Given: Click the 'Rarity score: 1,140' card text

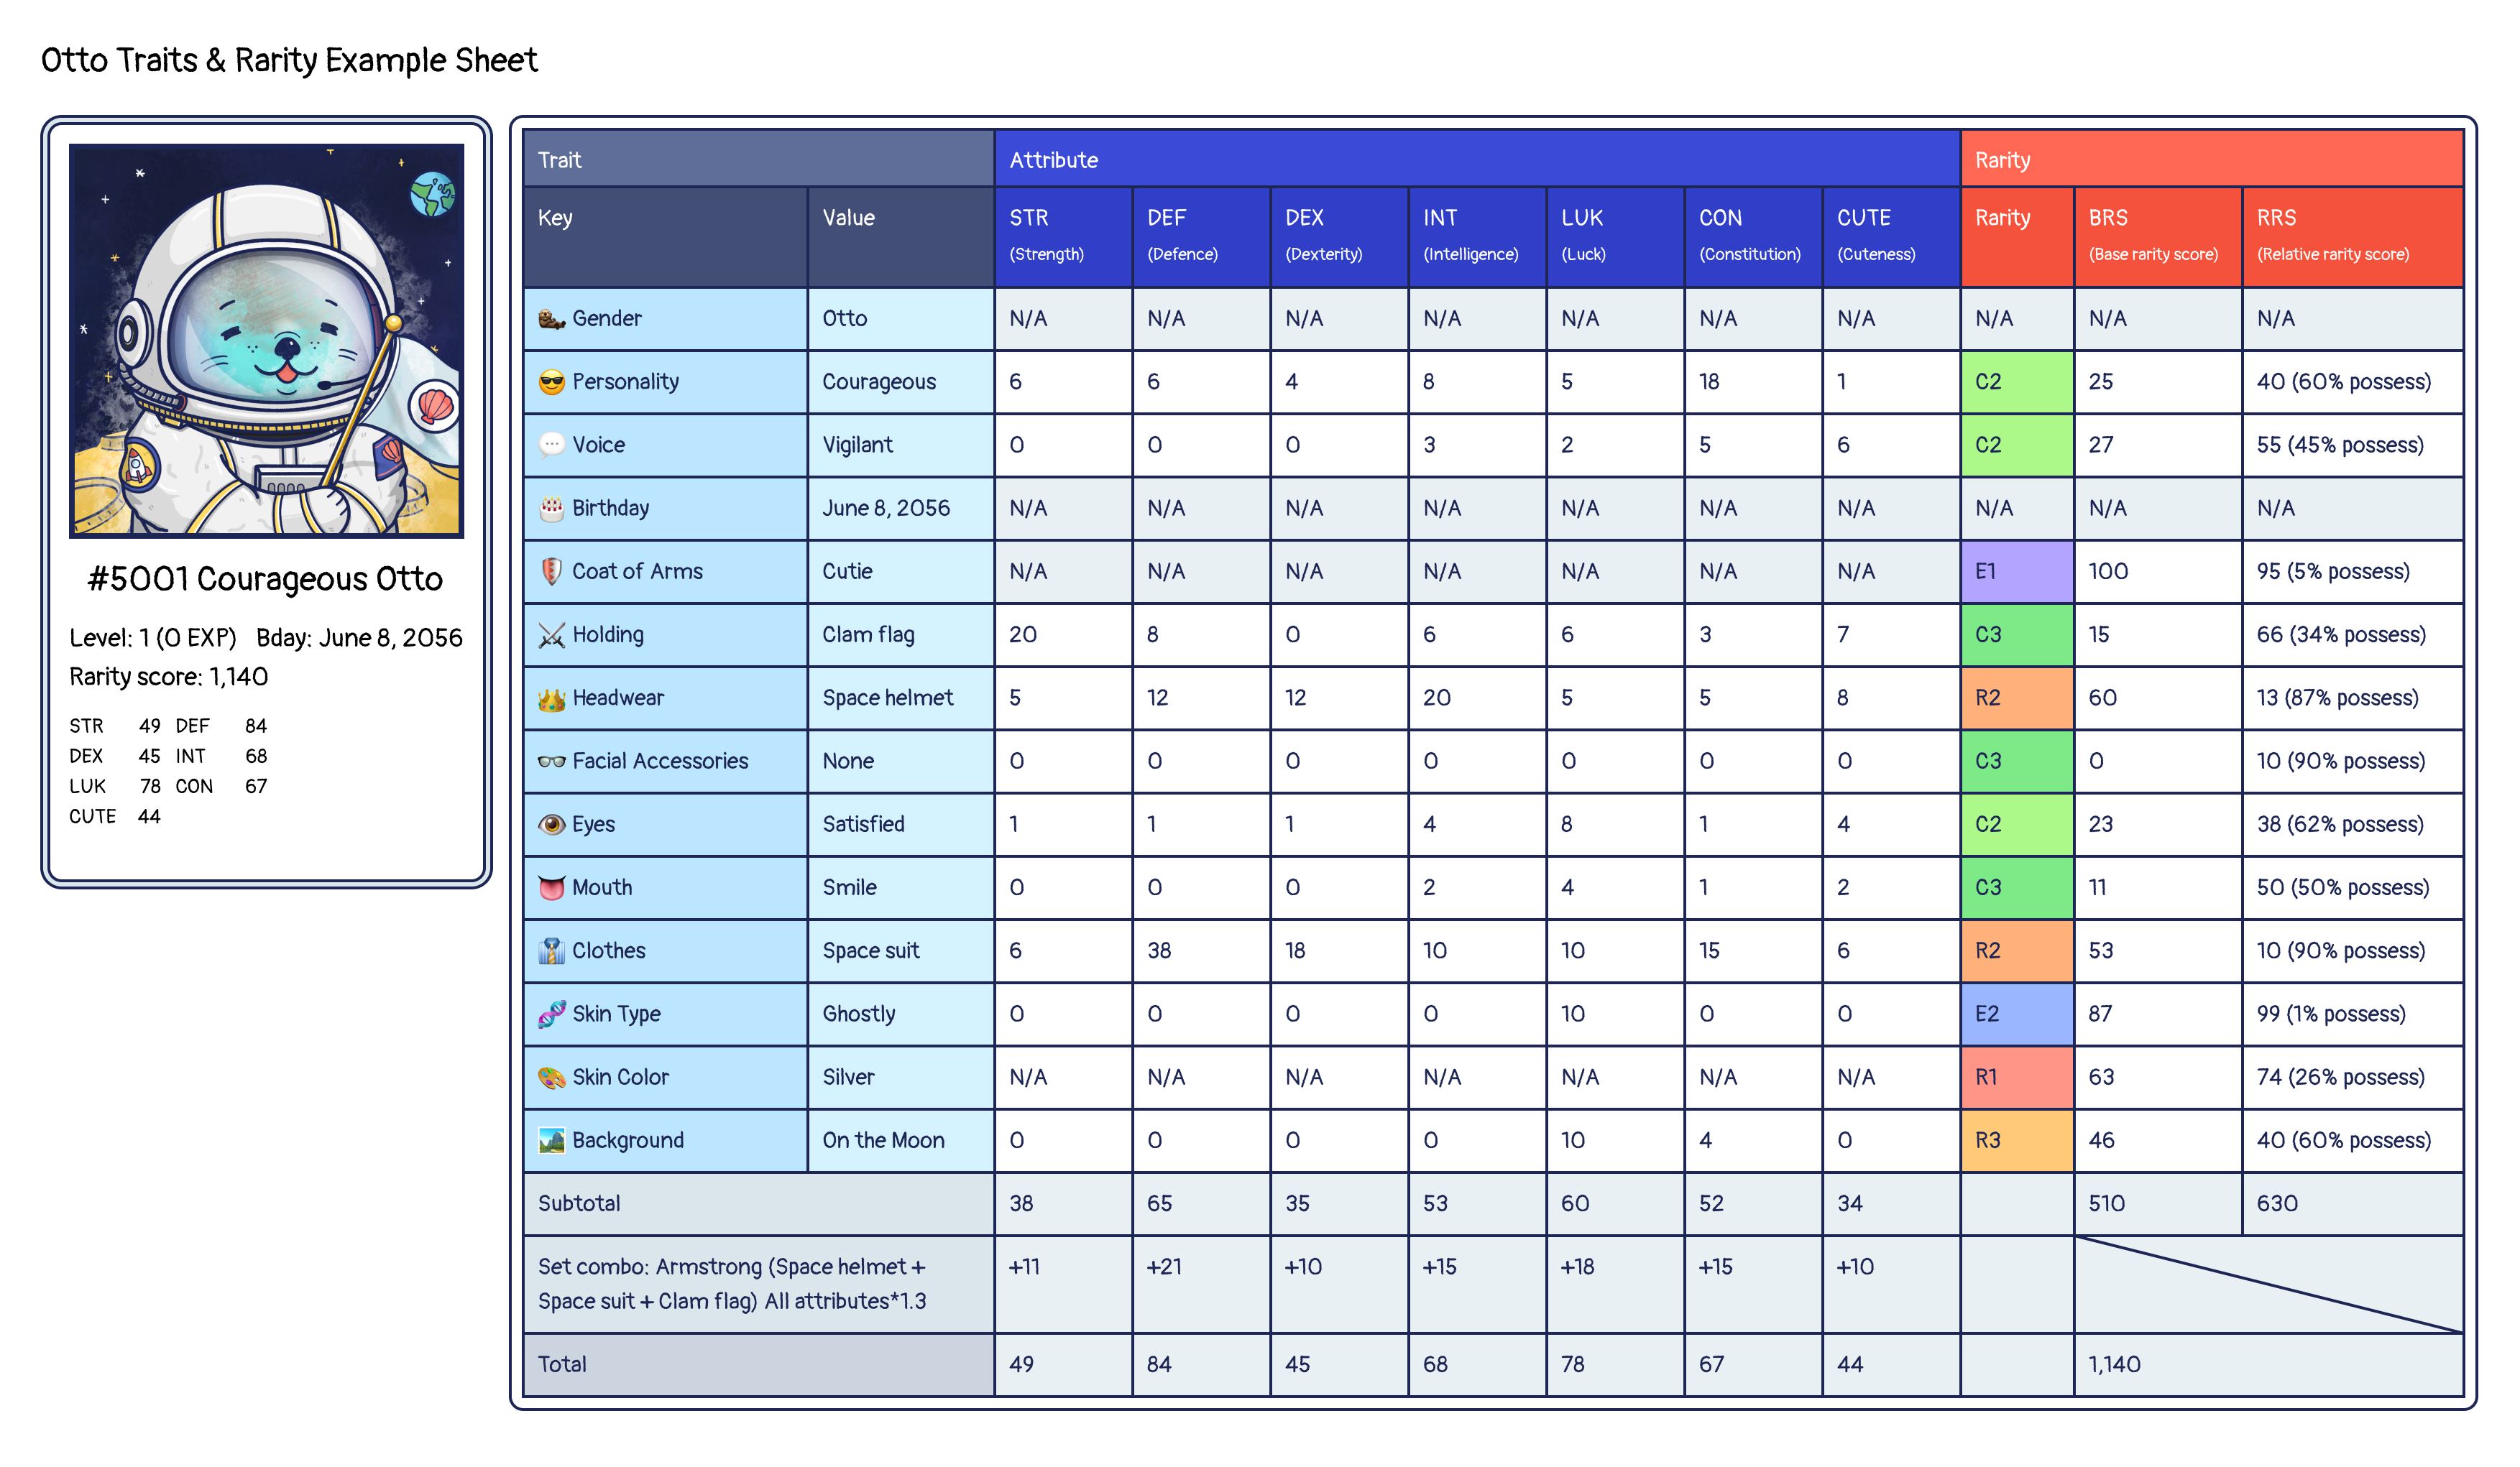Looking at the screenshot, I should coord(168,677).
